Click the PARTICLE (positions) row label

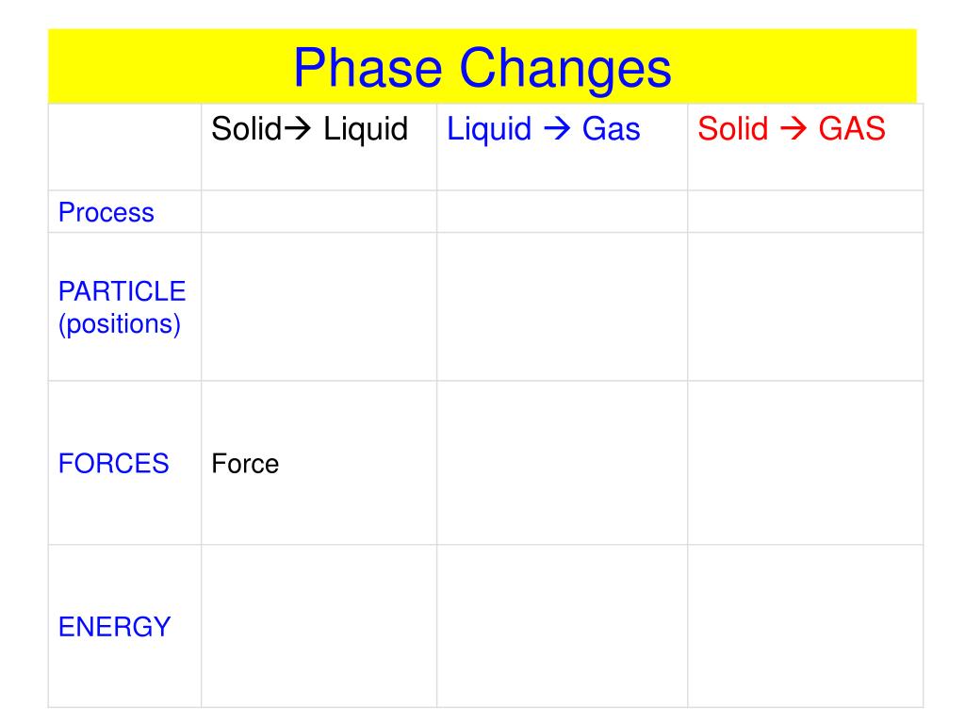click(x=122, y=307)
